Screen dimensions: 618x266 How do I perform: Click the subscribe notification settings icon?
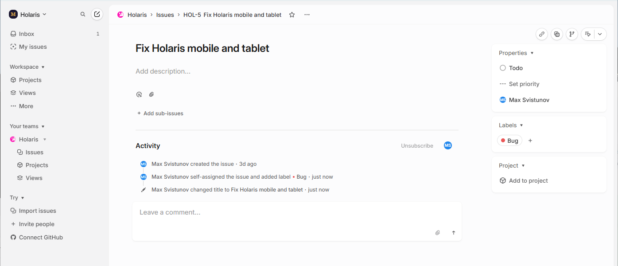587,34
